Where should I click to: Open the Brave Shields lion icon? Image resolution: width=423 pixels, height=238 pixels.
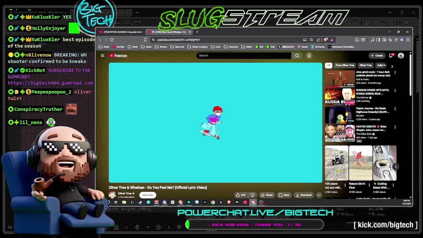(x=326, y=40)
